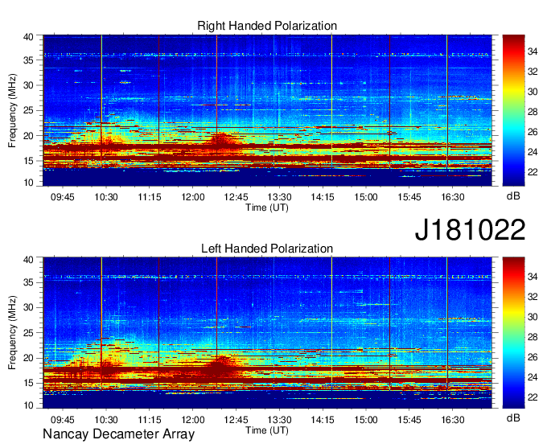Click the right-handed panel's spectrogram image
The height and width of the screenshot is (444, 547).
(267, 110)
